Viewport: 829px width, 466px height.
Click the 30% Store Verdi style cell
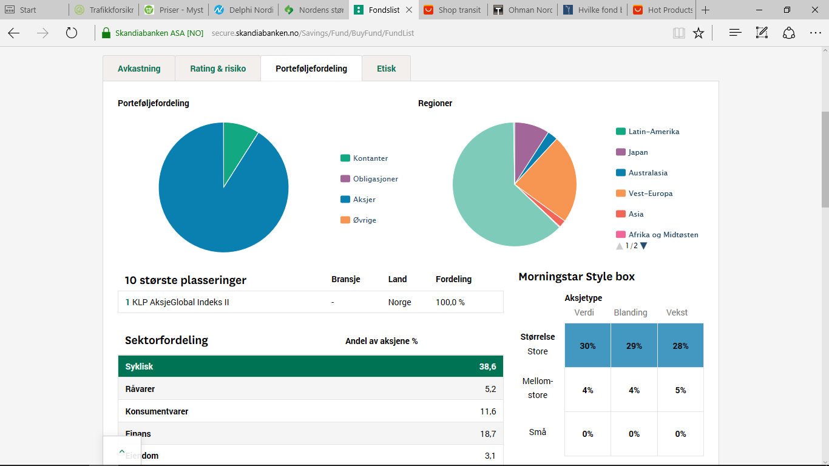coord(587,346)
